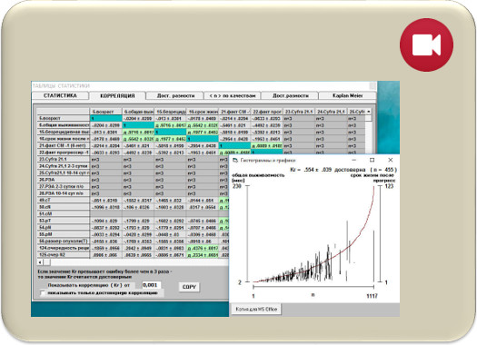Click the 5.возраст cell in 49.cT row
Screen dimensions: 477x345
[x=106, y=201]
